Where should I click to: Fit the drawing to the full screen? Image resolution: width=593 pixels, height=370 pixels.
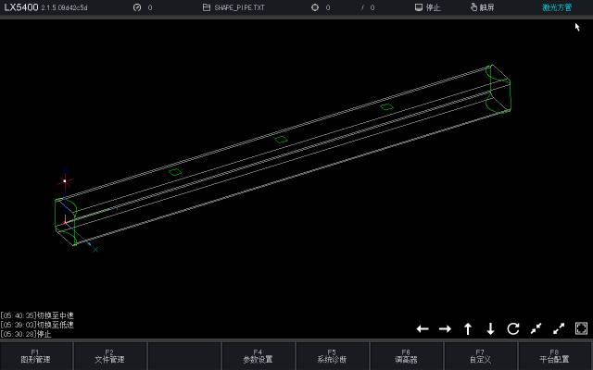[581, 329]
